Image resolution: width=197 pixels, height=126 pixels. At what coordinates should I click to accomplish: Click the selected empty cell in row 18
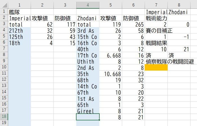point(88,117)
